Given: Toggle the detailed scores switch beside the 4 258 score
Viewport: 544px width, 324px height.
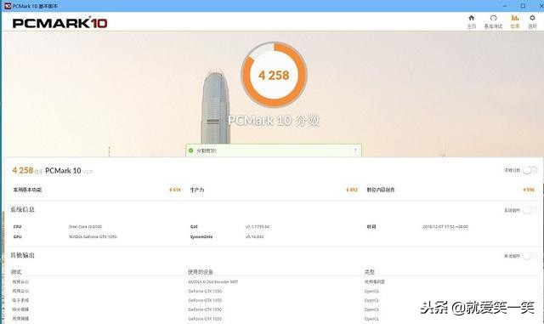Looking at the screenshot, I should (530, 170).
